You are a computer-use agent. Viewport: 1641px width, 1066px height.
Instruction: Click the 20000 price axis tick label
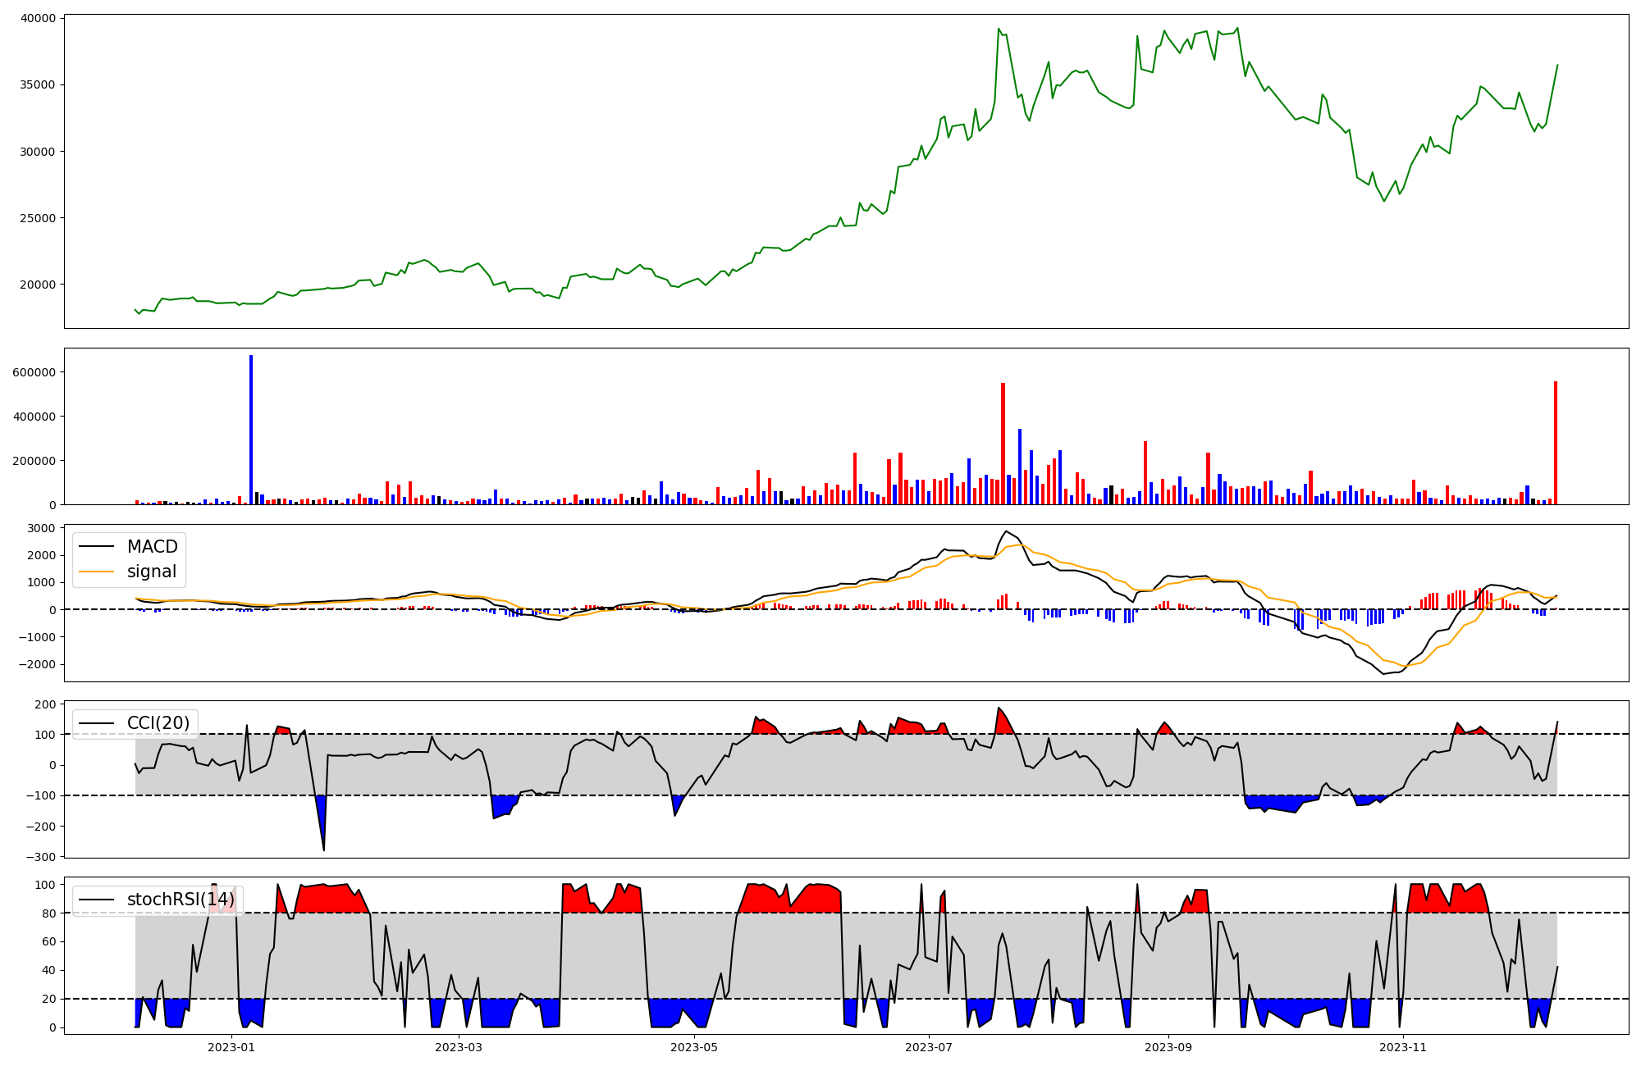coord(36,285)
